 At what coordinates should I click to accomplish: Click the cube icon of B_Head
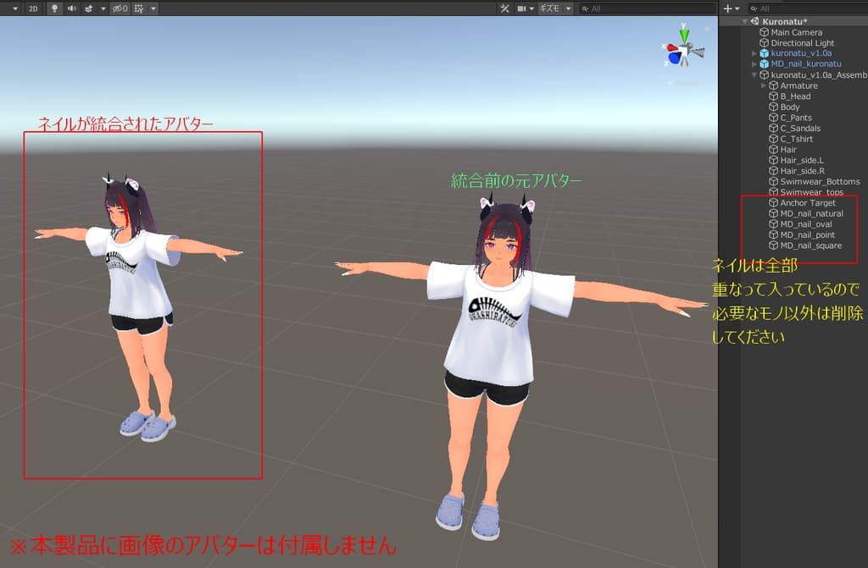[x=773, y=97]
